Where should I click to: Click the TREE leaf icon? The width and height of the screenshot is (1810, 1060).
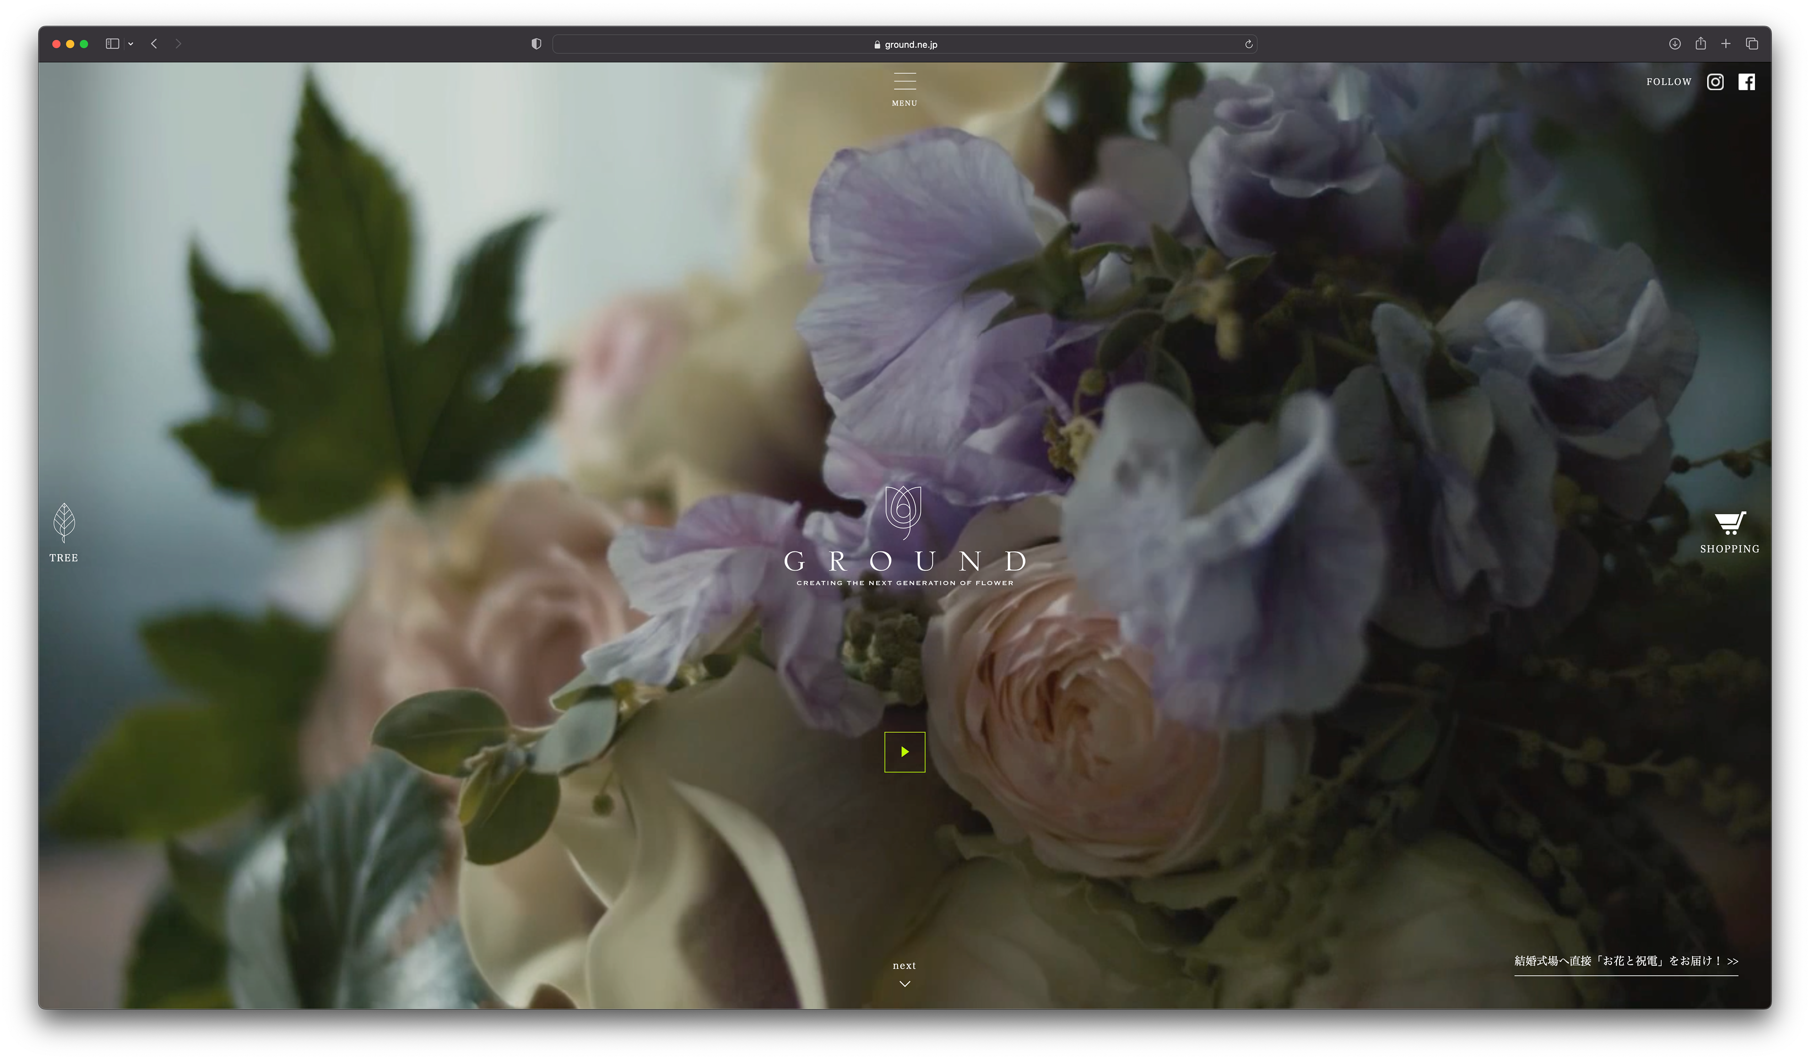(x=64, y=523)
